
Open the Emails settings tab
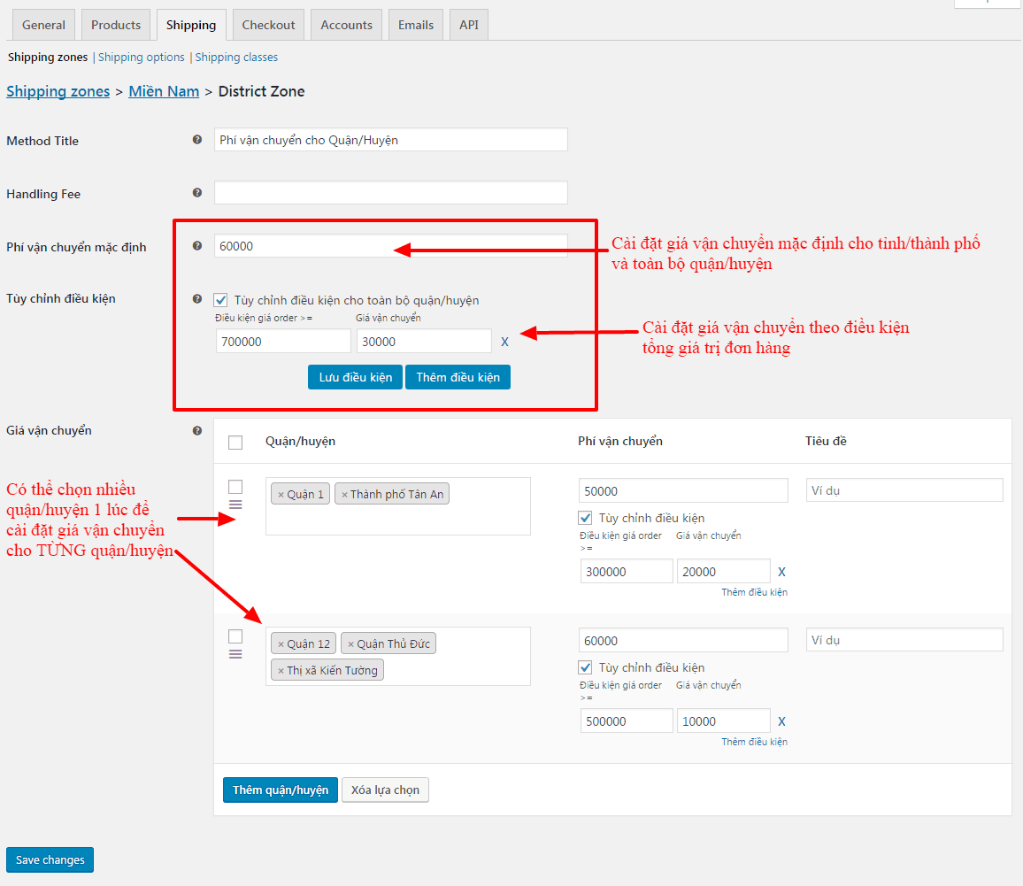click(415, 25)
